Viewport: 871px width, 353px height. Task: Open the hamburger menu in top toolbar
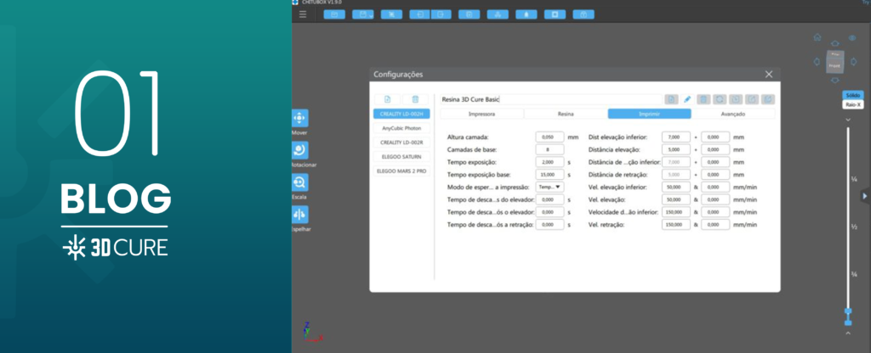point(303,14)
